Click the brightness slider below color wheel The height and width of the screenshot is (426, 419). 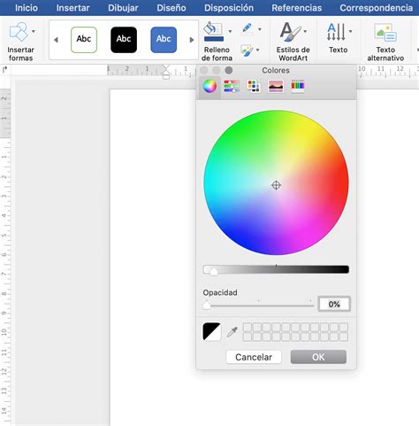[x=276, y=269]
